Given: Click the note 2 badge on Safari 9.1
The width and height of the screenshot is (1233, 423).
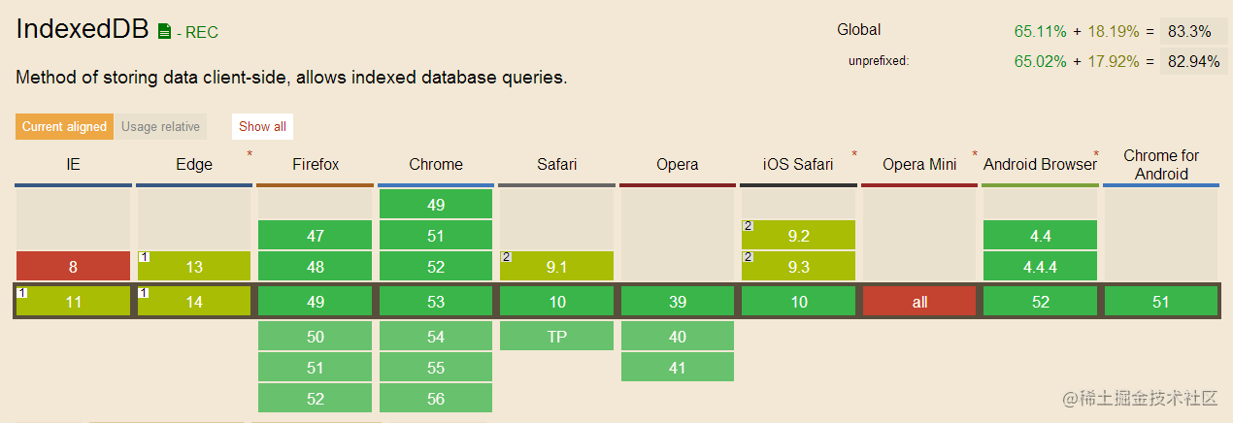Looking at the screenshot, I should [506, 257].
